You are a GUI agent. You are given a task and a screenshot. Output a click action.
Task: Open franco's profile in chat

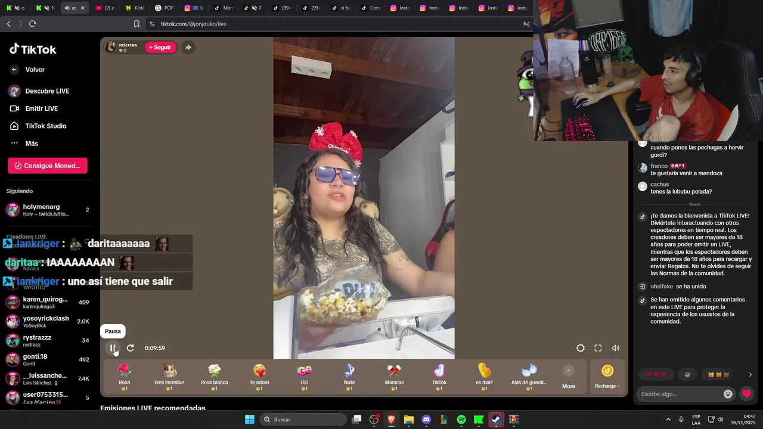pyautogui.click(x=659, y=166)
